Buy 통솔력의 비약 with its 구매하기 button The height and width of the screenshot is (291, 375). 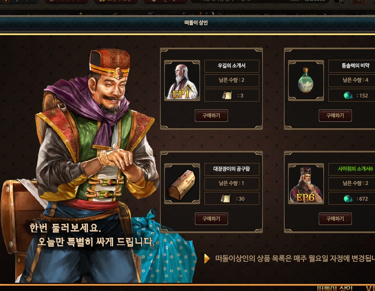pos(335,116)
